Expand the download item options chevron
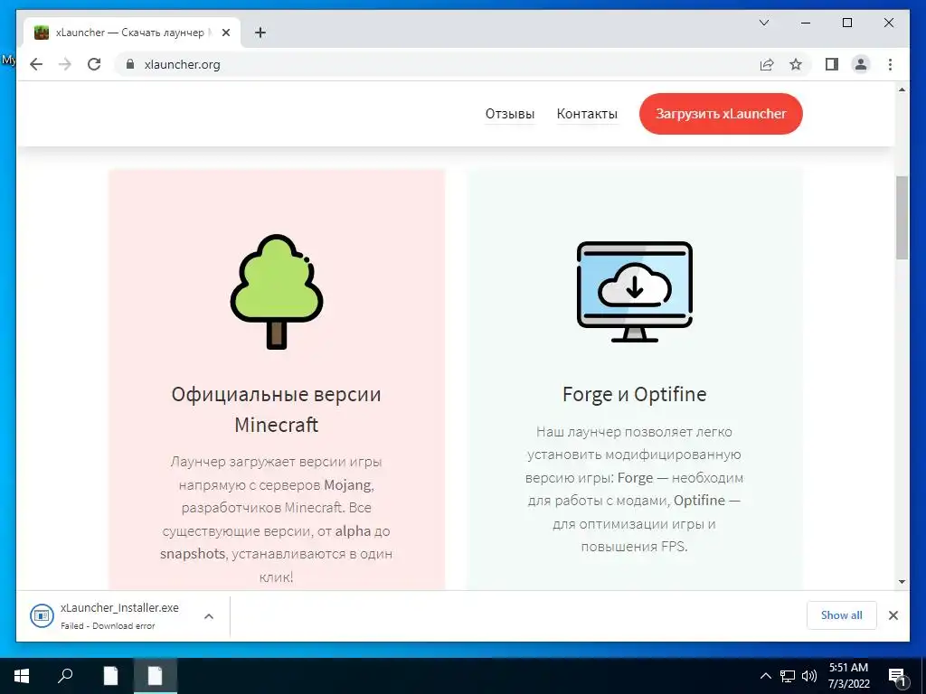926x694 pixels. [209, 616]
